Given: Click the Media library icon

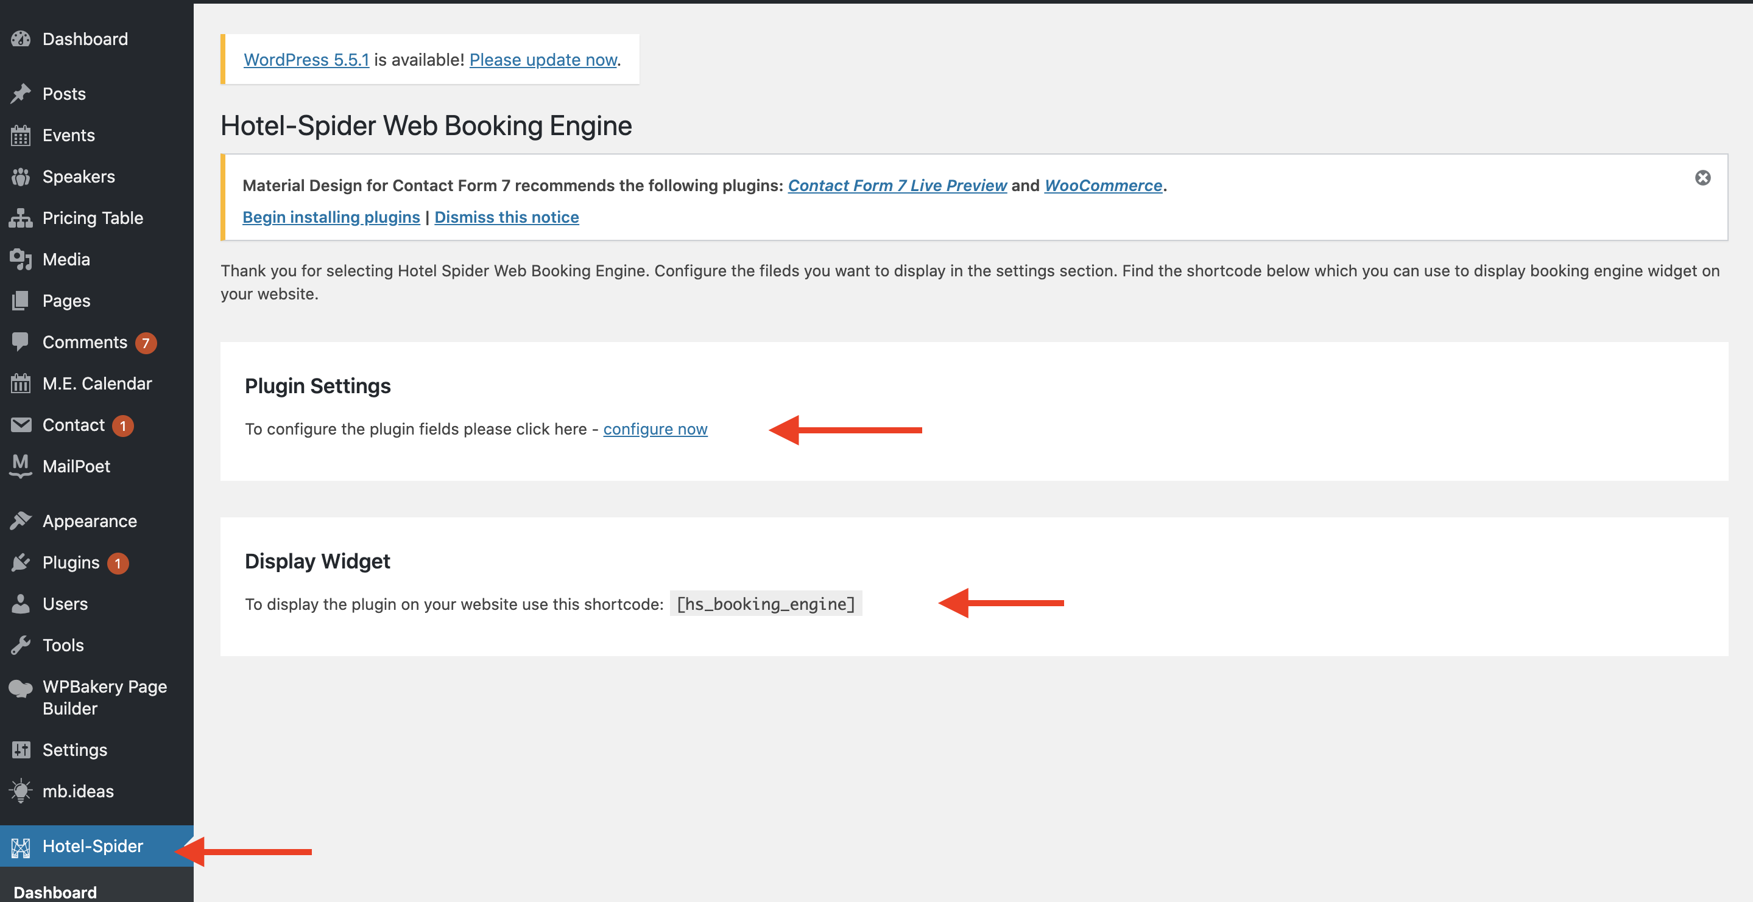Looking at the screenshot, I should 21,259.
